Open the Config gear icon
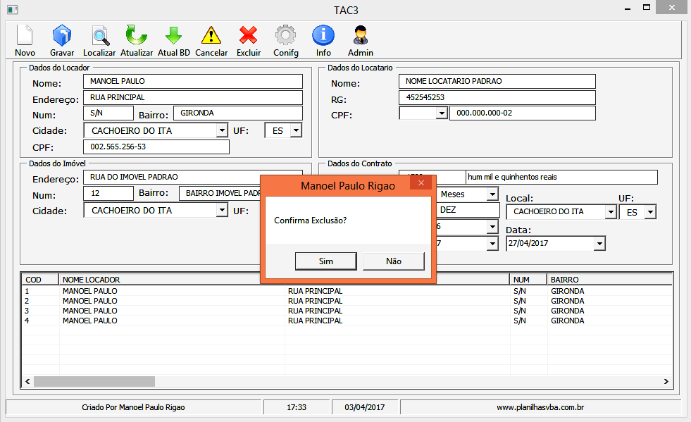691x422 pixels. click(285, 36)
